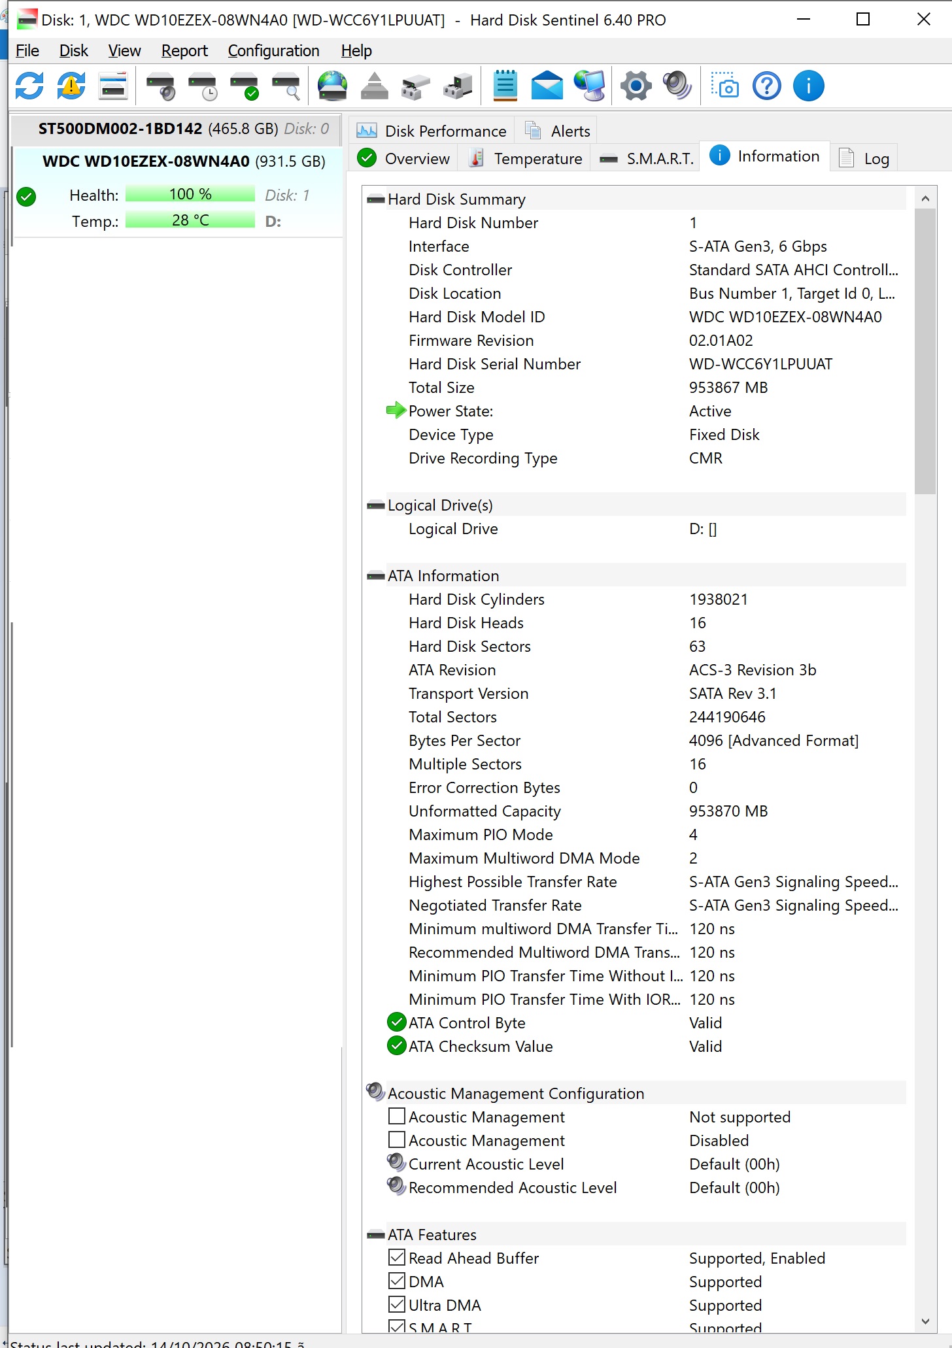
Task: Toggle the DMA checkbox
Action: point(397,1281)
